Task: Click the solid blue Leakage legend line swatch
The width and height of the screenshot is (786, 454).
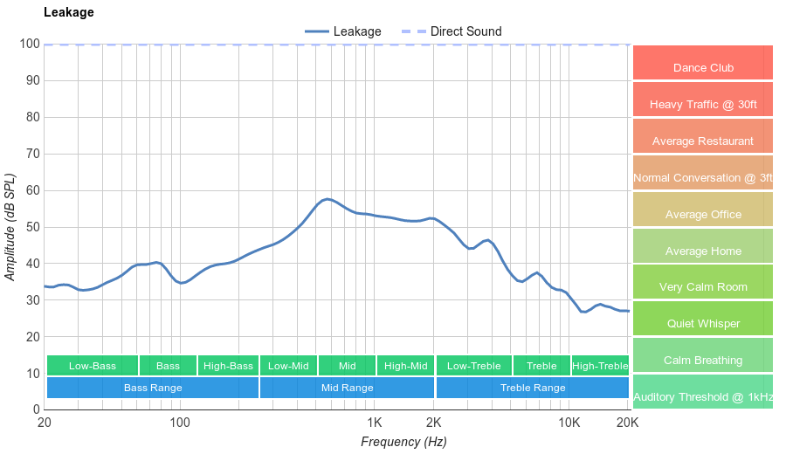Action: [317, 31]
